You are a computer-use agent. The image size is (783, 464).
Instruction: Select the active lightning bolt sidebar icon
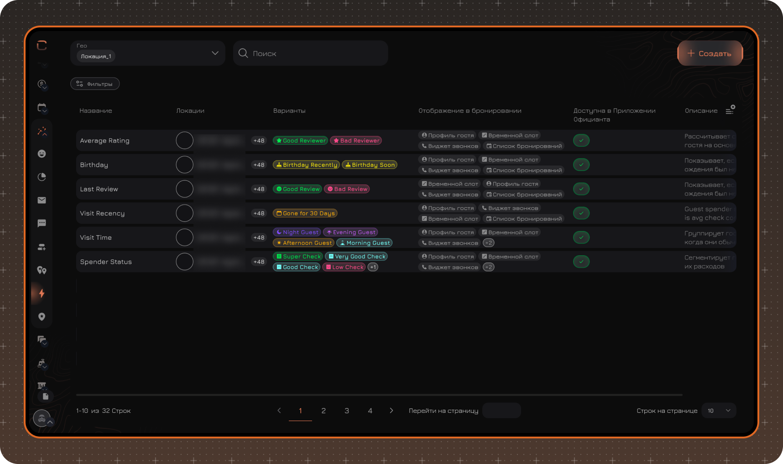coord(42,293)
